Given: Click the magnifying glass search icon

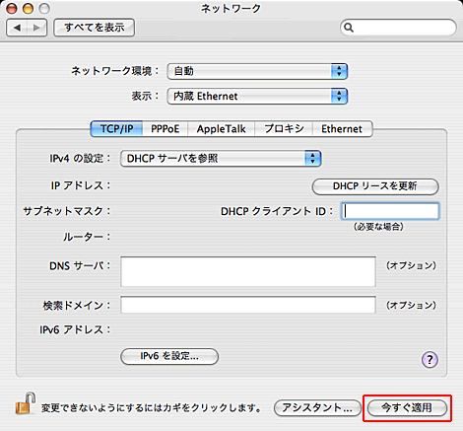Looking at the screenshot, I should 349,28.
